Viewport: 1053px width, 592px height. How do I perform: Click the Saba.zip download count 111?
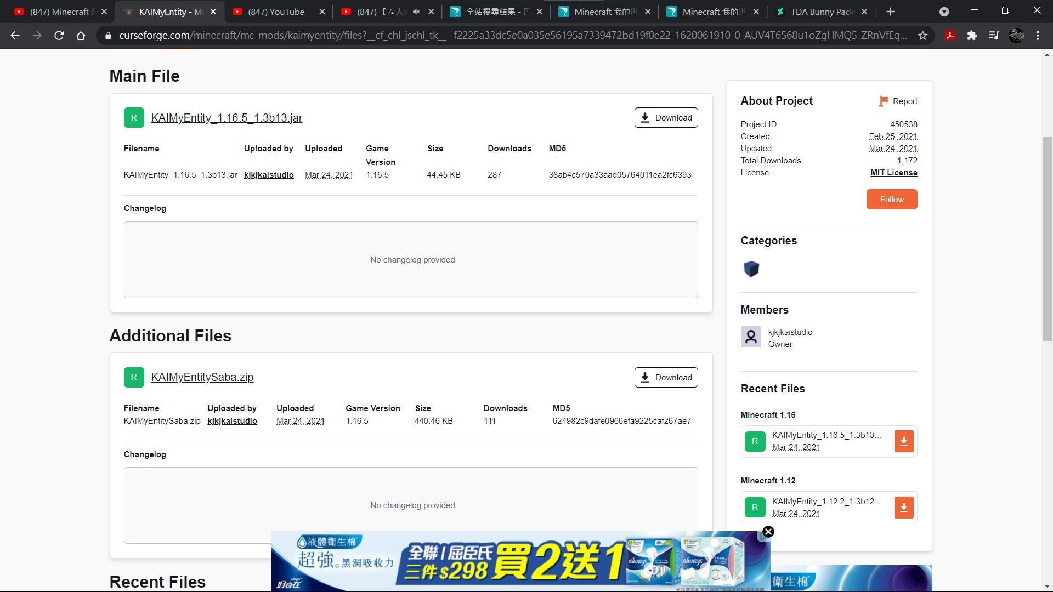(489, 421)
